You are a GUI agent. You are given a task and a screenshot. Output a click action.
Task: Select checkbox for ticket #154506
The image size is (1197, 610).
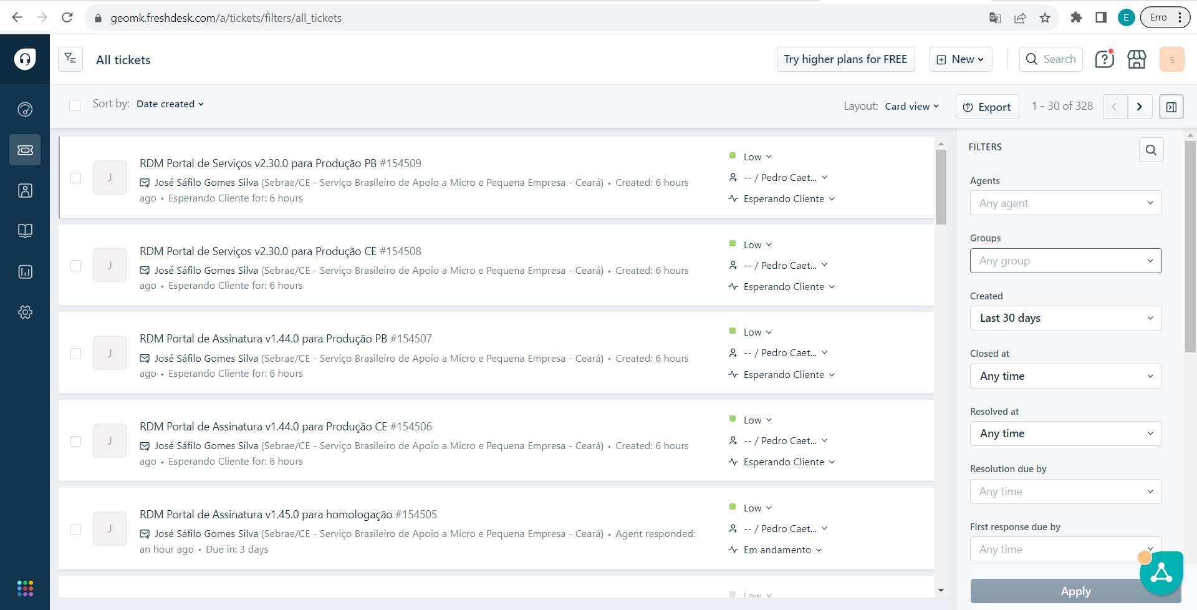(75, 441)
